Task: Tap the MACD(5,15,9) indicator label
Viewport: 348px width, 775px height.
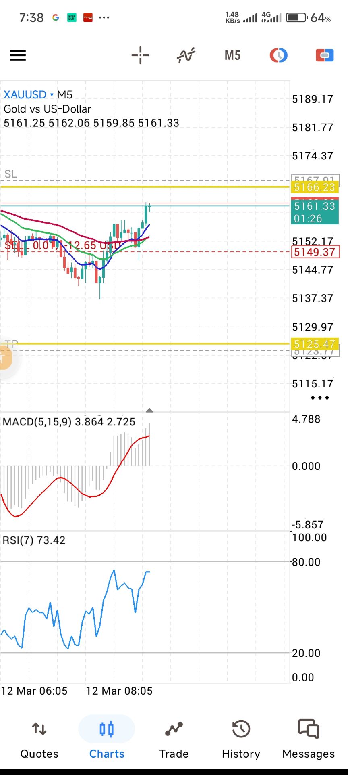Action: (37, 422)
